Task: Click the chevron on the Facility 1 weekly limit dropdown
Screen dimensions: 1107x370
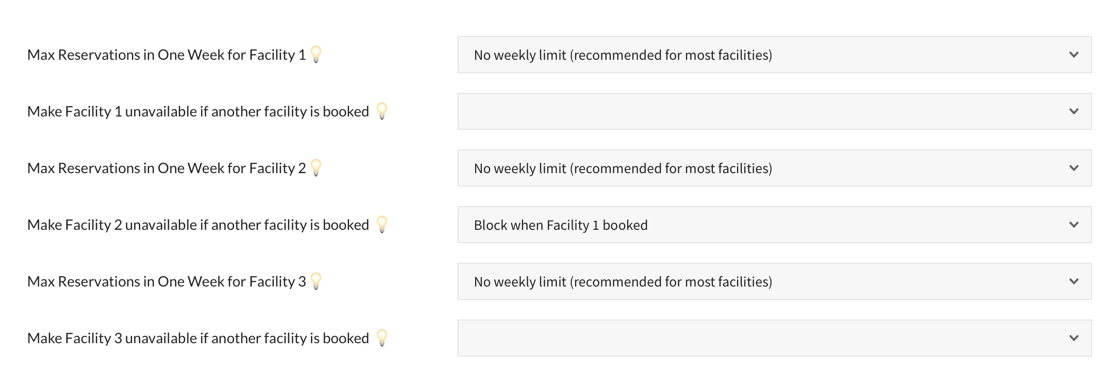Action: pos(1074,54)
